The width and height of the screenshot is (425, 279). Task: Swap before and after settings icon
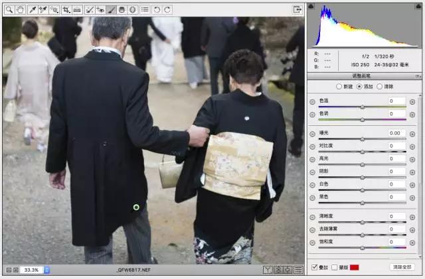point(278,270)
